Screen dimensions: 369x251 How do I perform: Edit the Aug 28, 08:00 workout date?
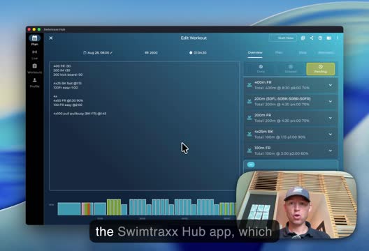(98, 52)
